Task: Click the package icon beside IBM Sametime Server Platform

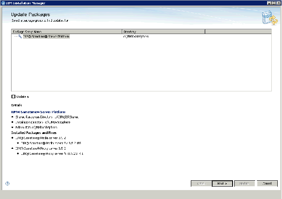Action: coord(20,37)
